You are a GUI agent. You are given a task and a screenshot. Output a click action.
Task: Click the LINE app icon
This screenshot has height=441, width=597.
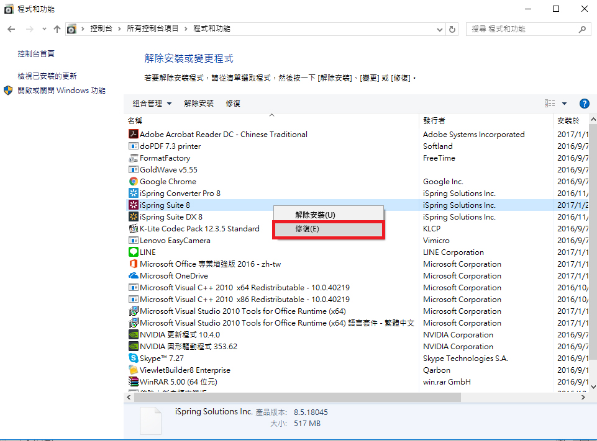pyautogui.click(x=132, y=252)
